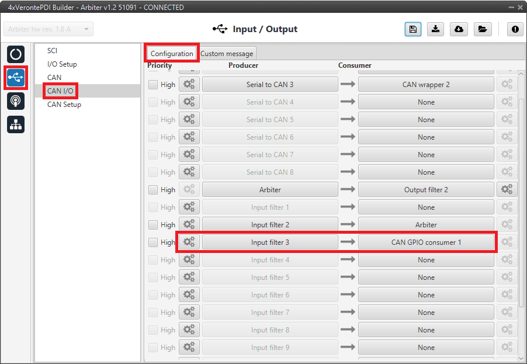Open gear settings for Input filter 2
This screenshot has width=527, height=364.
pyautogui.click(x=189, y=224)
